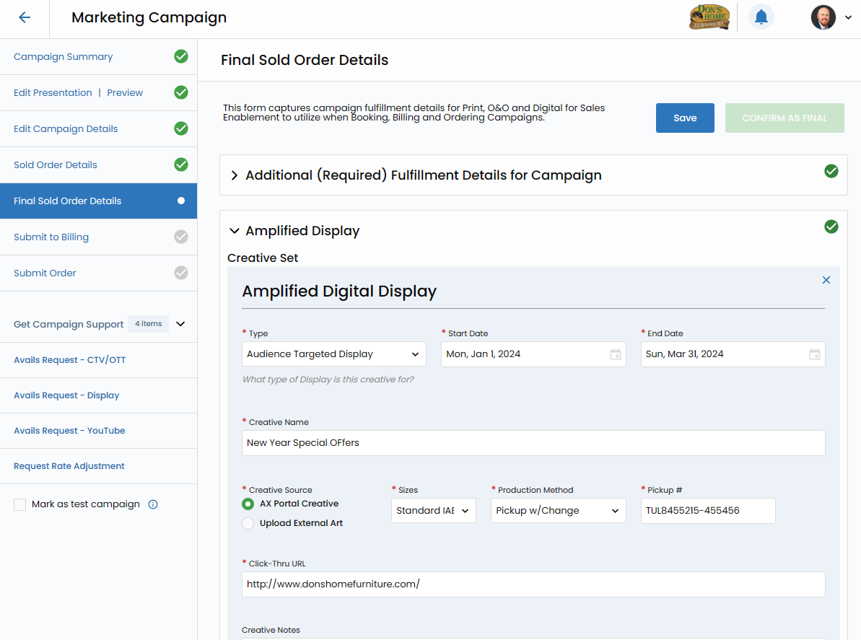
Task: Open the Start Date calendar picker icon
Action: click(x=615, y=354)
